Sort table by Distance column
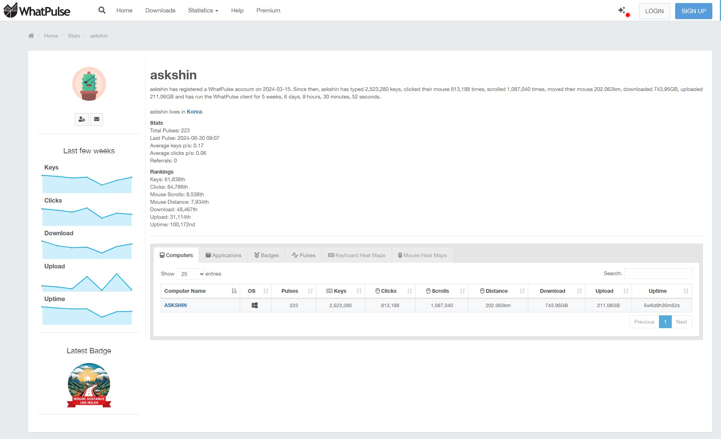The width and height of the screenshot is (721, 439). point(498,291)
